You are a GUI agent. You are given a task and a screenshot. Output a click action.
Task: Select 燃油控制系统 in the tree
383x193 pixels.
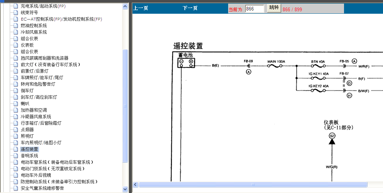34,25
